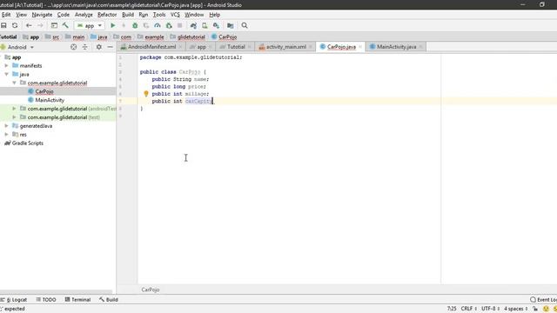Screen dimensions: 557x313
Task: Collapse the java folder
Action: (6, 74)
